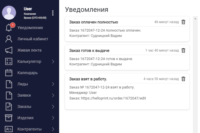Image resolution: width=200 pixels, height=133 pixels.
Task: Select the Заказы menu label
Action: click(24, 107)
